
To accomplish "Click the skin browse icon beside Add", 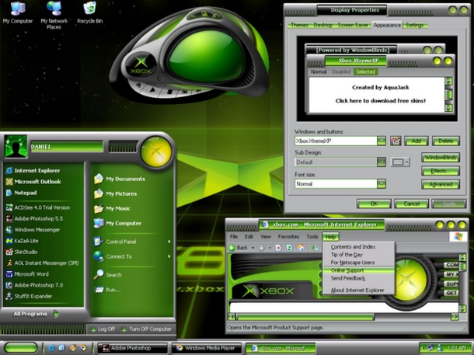I will (x=396, y=141).
